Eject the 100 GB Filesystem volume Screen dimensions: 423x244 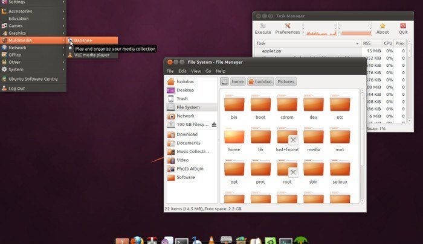point(214,125)
